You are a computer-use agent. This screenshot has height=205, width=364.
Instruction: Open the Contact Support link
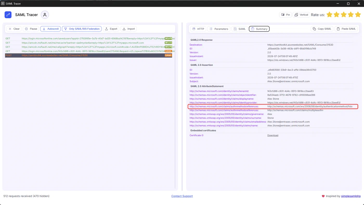182,196
